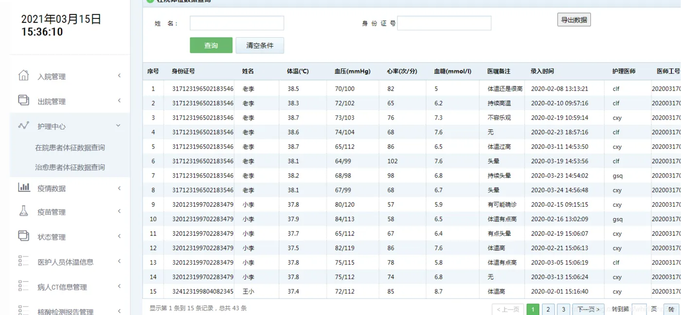
Task: Click the house icon beside 入院管理
Action: (23, 75)
